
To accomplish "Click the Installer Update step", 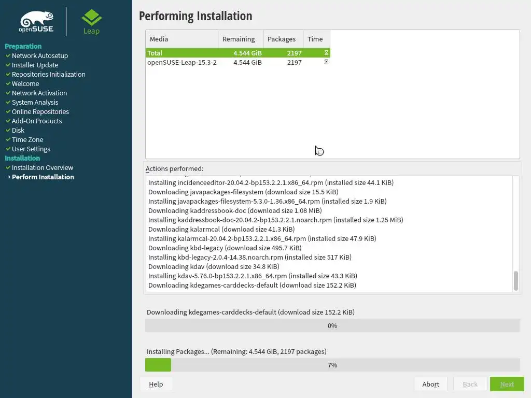I will point(35,65).
